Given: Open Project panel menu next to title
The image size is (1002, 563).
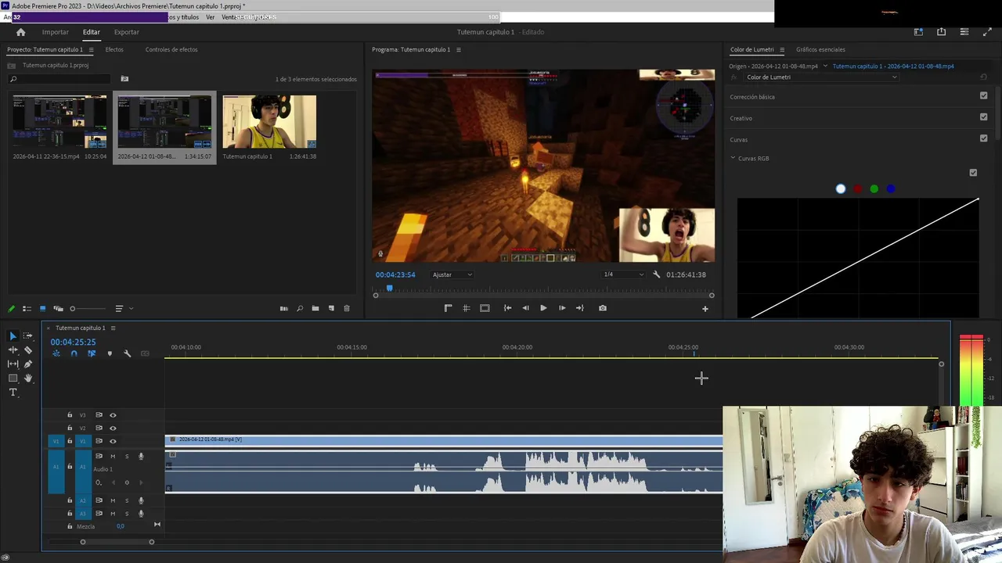Looking at the screenshot, I should pos(91,49).
